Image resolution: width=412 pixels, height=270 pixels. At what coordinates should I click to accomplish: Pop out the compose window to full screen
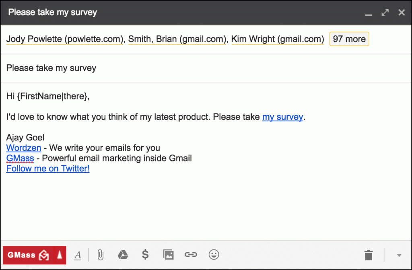(x=385, y=12)
